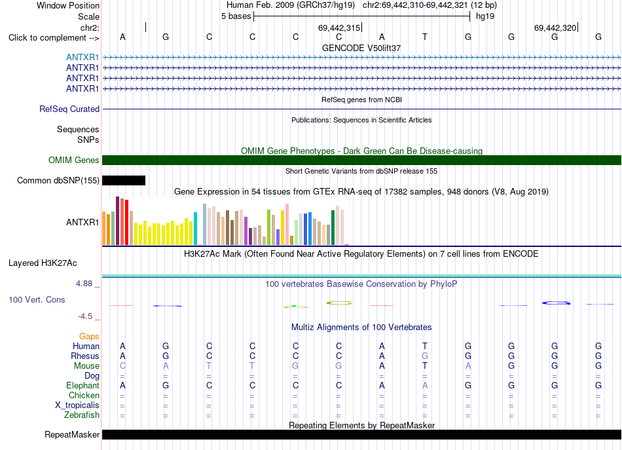Viewport: 622px width, 450px height.
Task: Click the Multiz Alignments of 100 Vertebrates title
Action: pyautogui.click(x=361, y=328)
